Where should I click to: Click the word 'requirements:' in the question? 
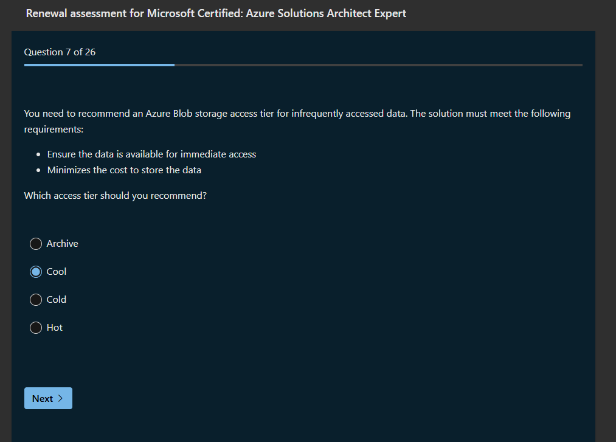54,129
